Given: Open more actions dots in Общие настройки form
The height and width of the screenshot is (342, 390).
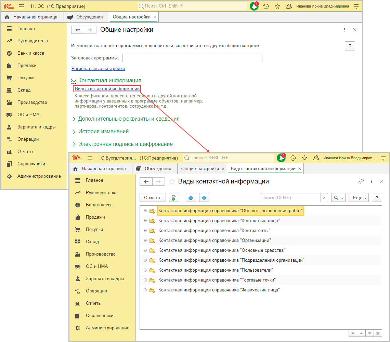Looking at the screenshot, I should [x=344, y=30].
